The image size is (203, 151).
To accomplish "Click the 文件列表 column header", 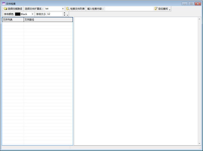I will click(x=13, y=20).
